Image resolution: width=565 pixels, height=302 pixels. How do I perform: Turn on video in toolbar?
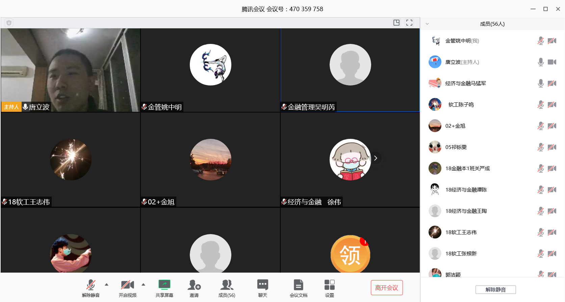click(x=127, y=288)
